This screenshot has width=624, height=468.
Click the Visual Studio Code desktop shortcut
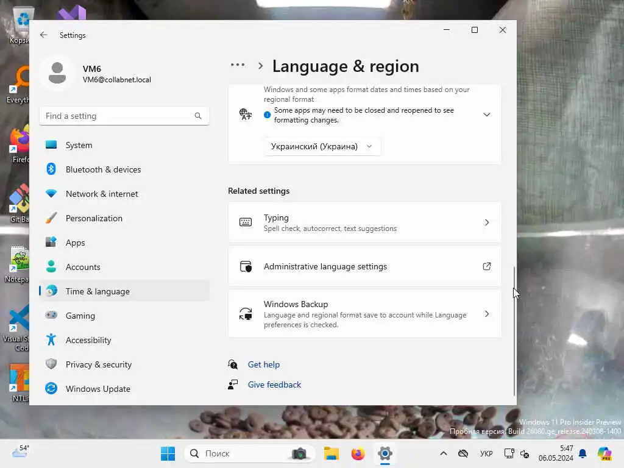(x=16, y=328)
